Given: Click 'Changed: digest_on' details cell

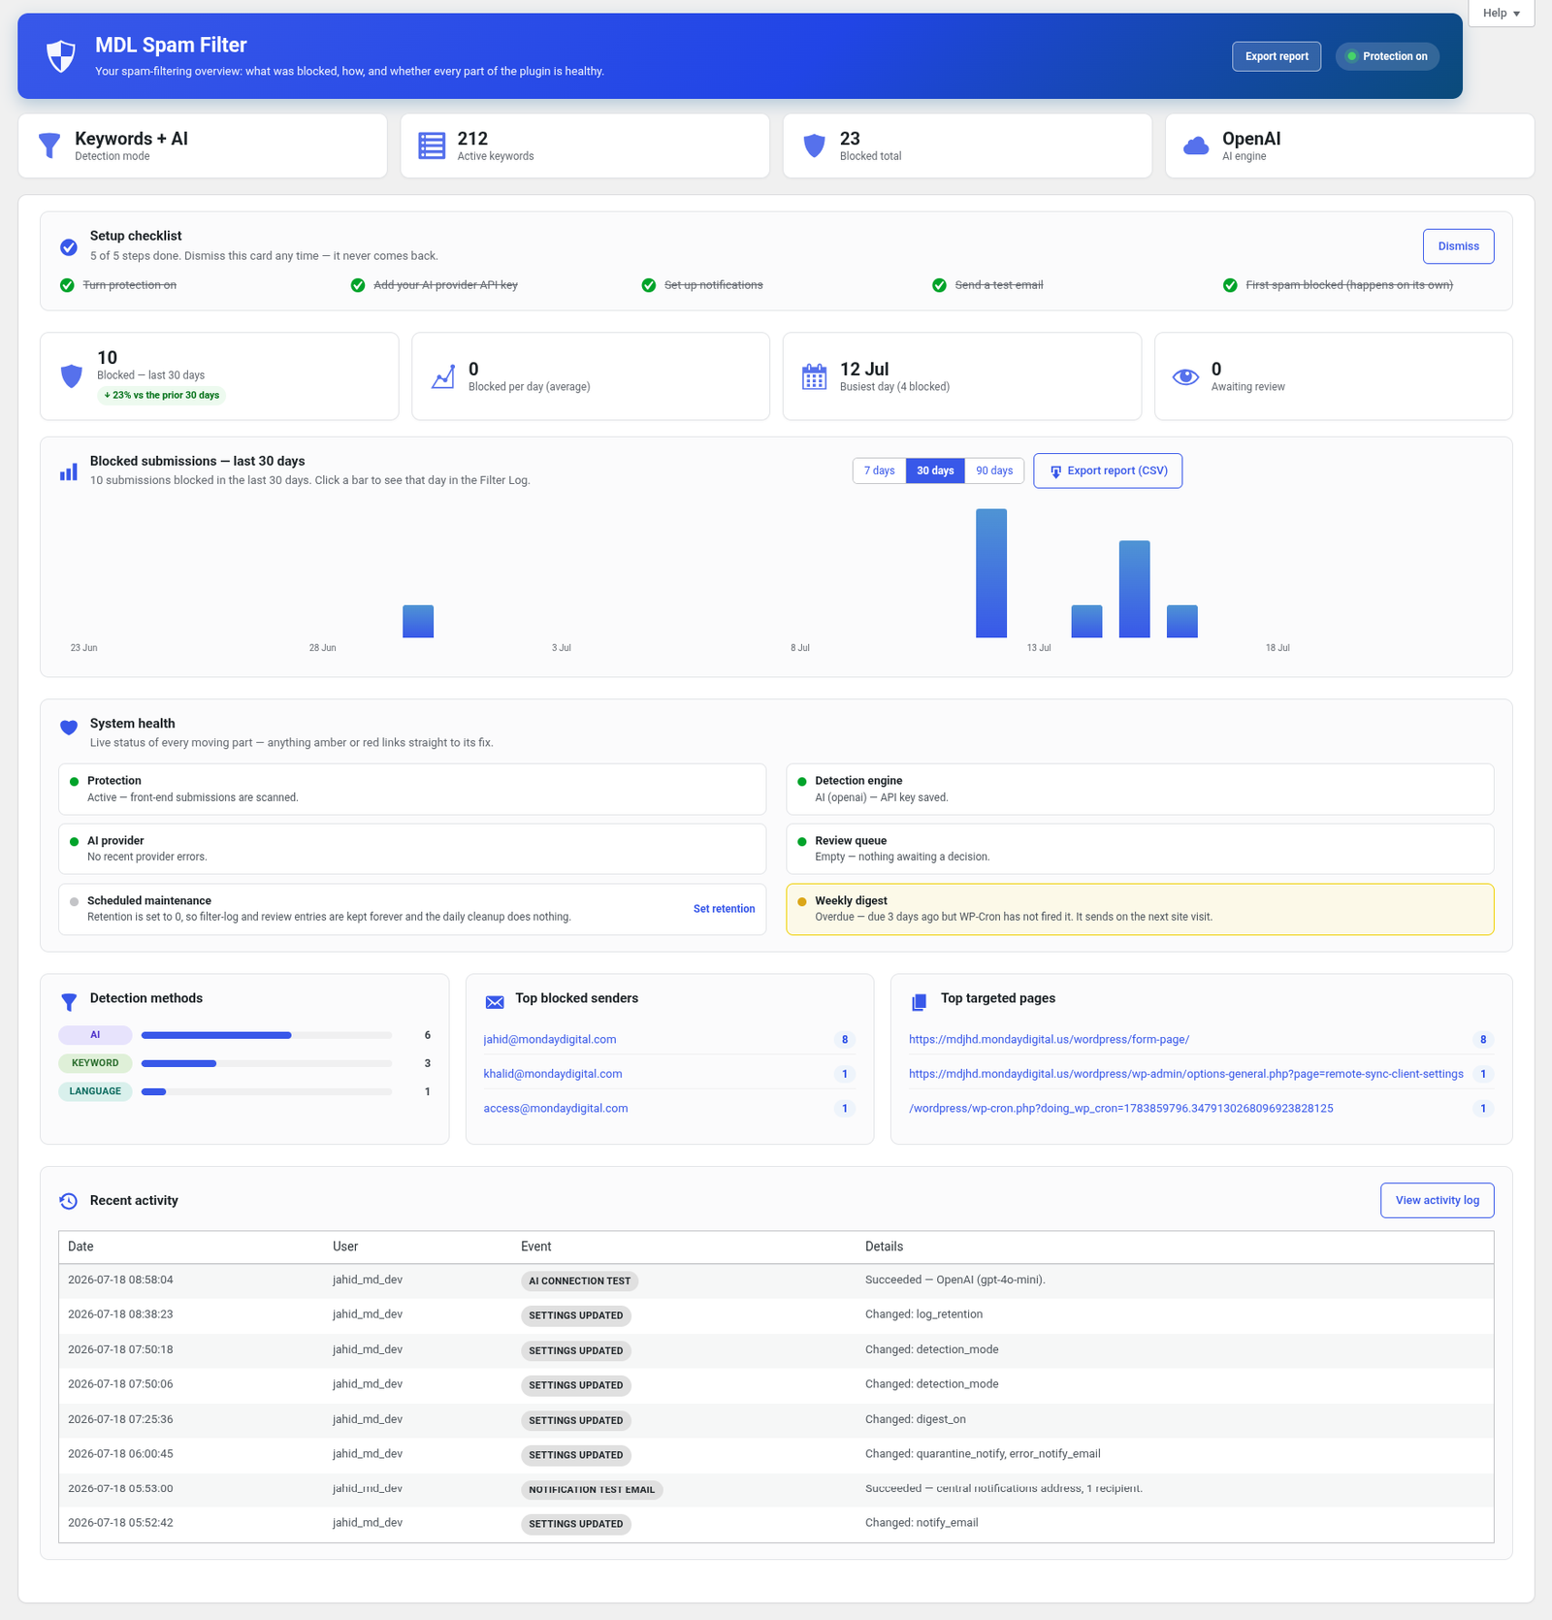Looking at the screenshot, I should [x=915, y=1419].
